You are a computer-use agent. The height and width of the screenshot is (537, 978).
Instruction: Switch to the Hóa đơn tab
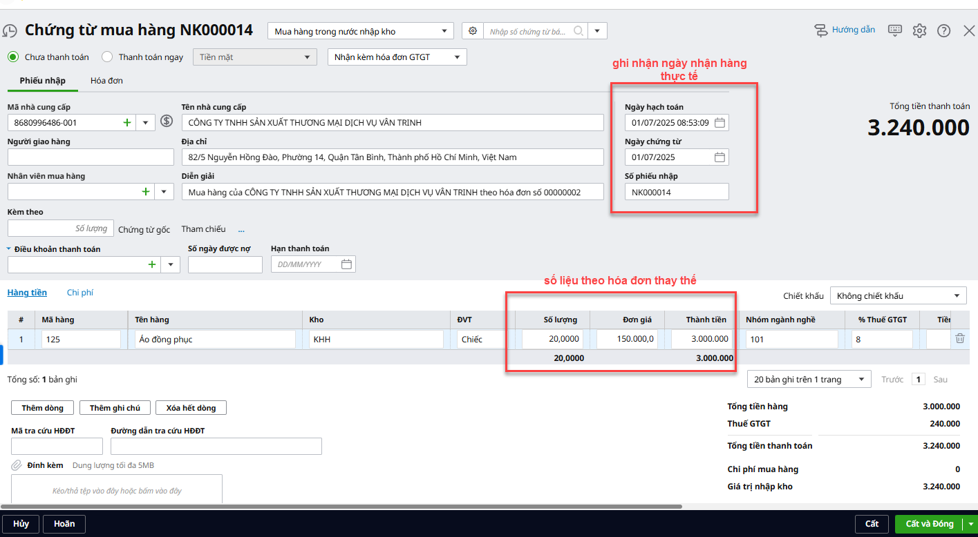(106, 81)
